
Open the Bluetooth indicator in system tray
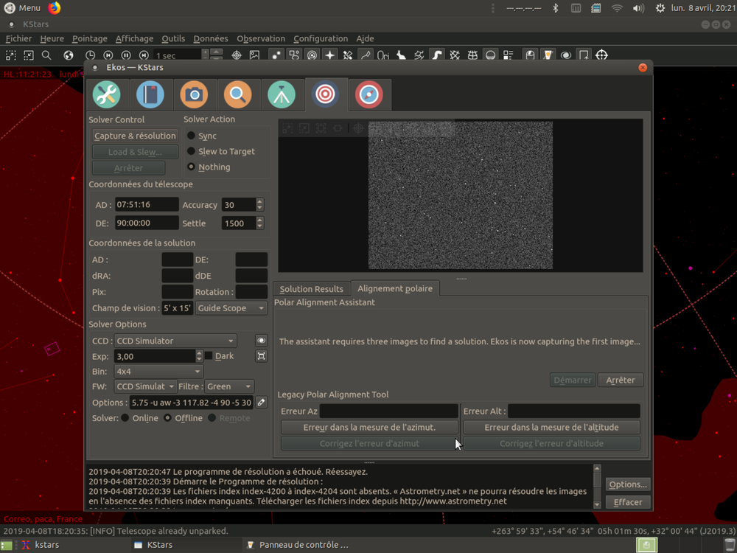(556, 8)
